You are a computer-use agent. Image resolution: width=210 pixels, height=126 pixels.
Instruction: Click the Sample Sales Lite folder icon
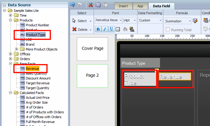coord(10,10)
